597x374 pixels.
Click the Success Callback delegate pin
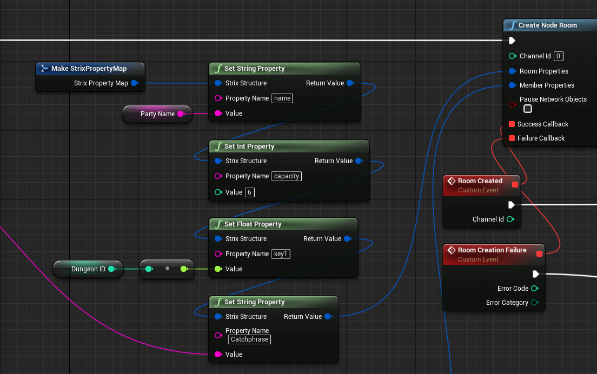point(512,124)
